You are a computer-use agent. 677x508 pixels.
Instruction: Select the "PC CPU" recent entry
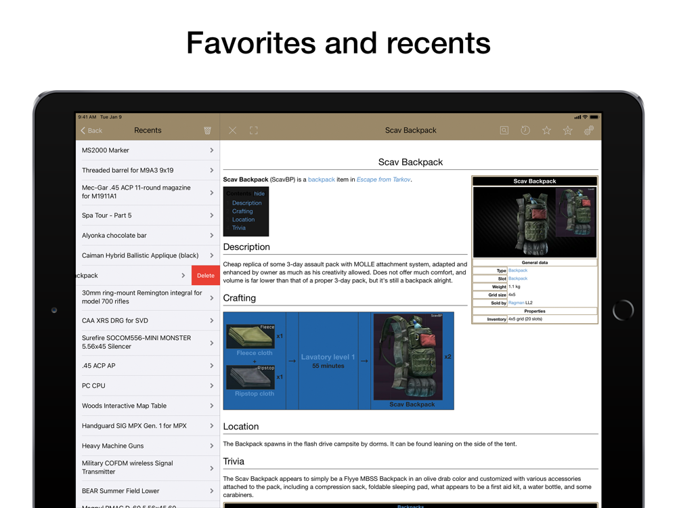click(x=148, y=386)
